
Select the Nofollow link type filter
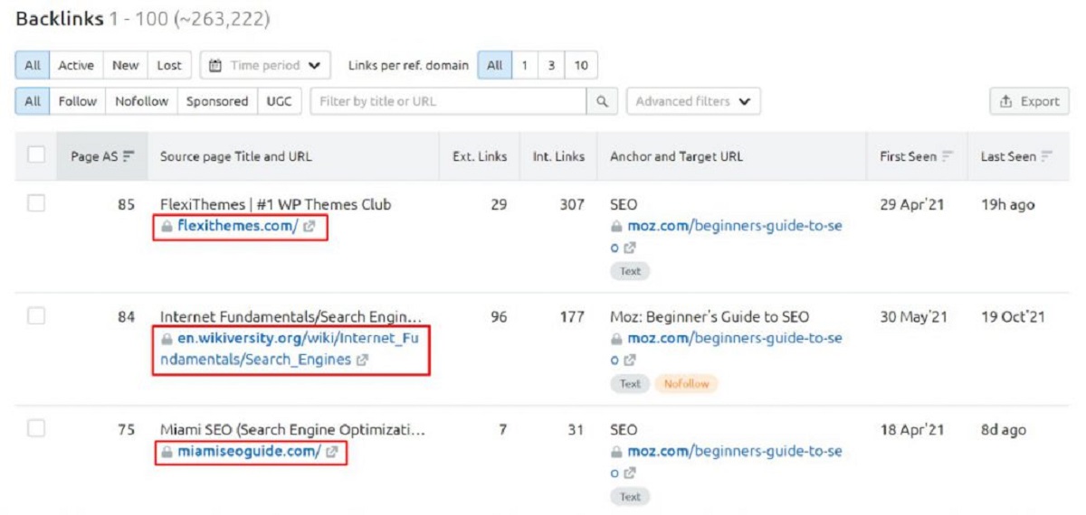(x=141, y=101)
